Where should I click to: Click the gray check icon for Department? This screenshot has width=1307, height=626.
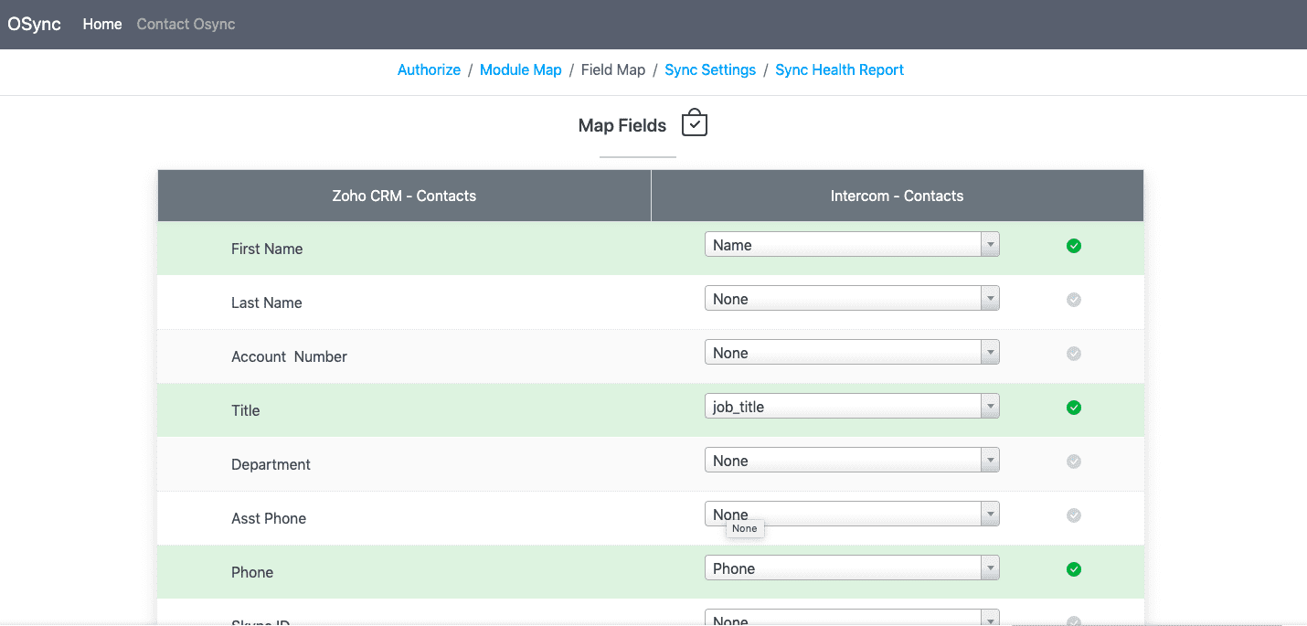1074,462
